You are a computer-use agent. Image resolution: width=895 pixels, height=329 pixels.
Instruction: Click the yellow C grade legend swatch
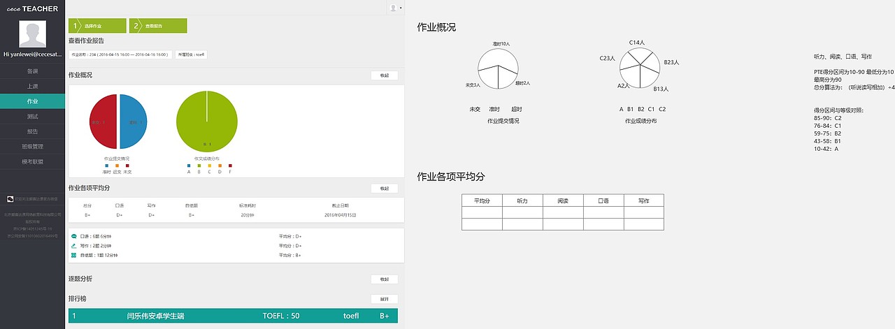(x=209, y=166)
